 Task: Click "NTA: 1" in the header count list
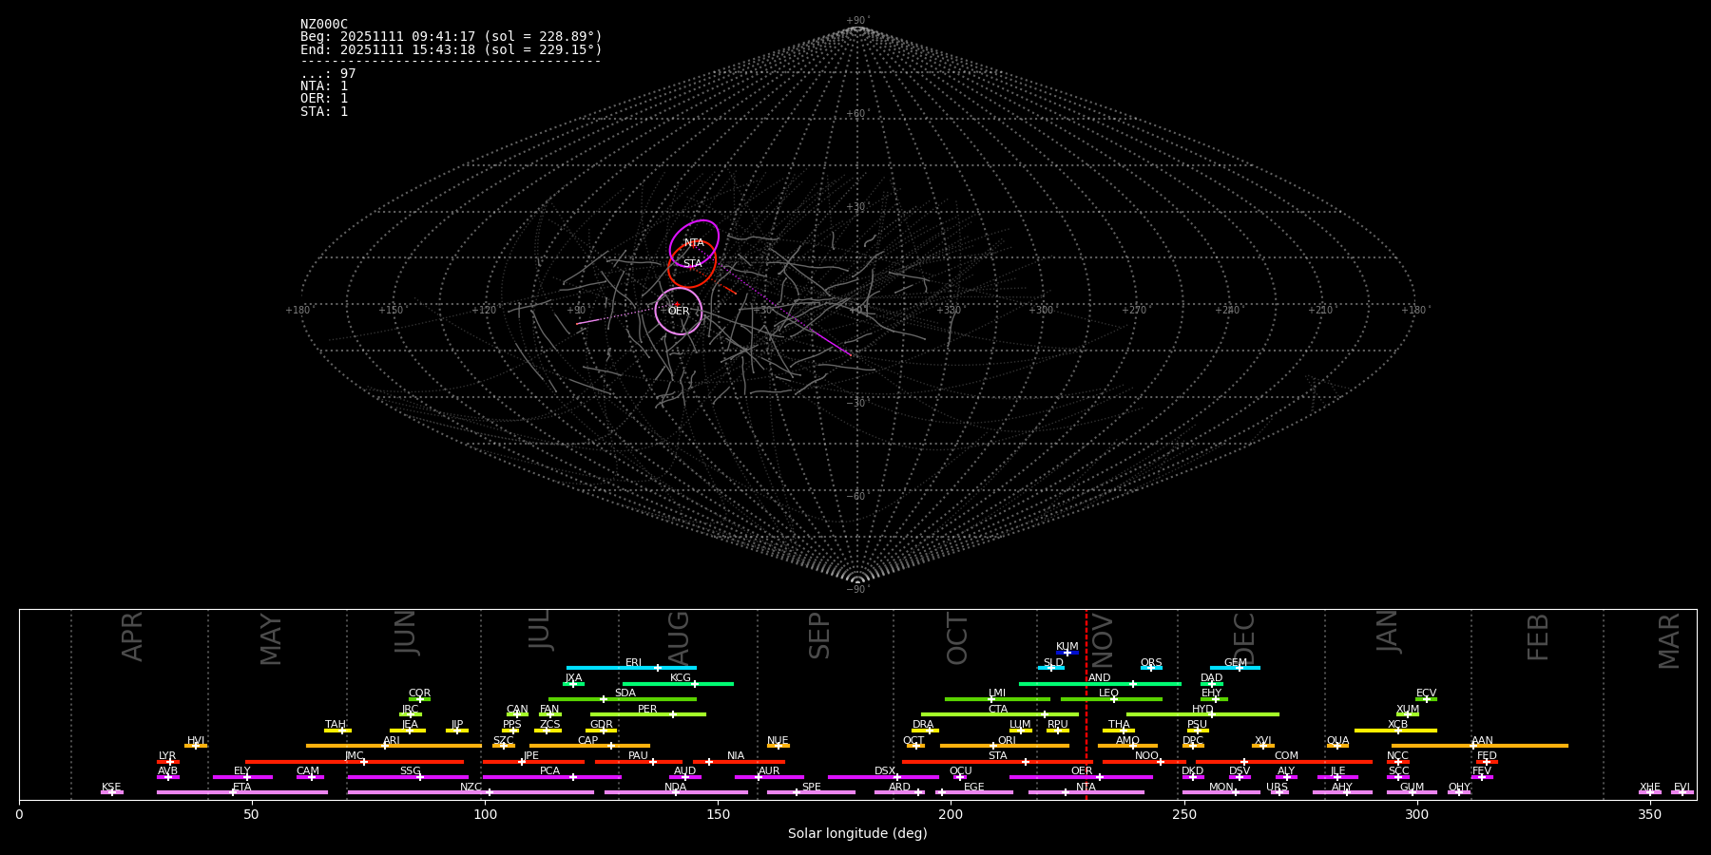(324, 86)
